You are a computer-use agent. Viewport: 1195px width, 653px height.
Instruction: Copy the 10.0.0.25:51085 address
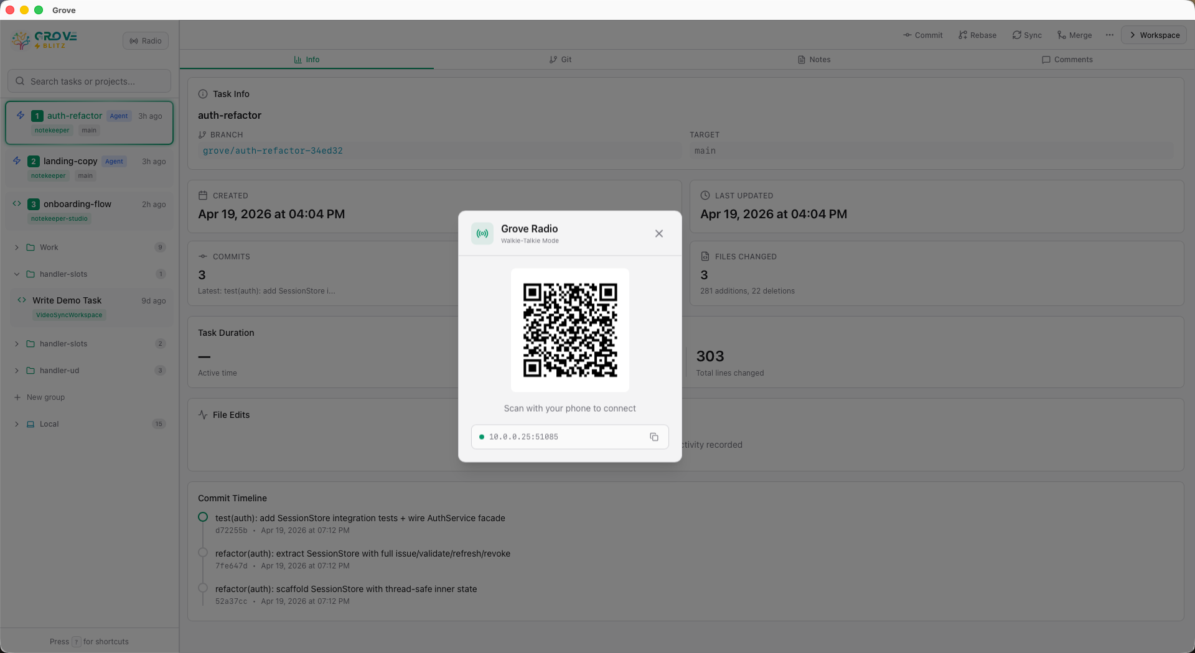click(654, 437)
